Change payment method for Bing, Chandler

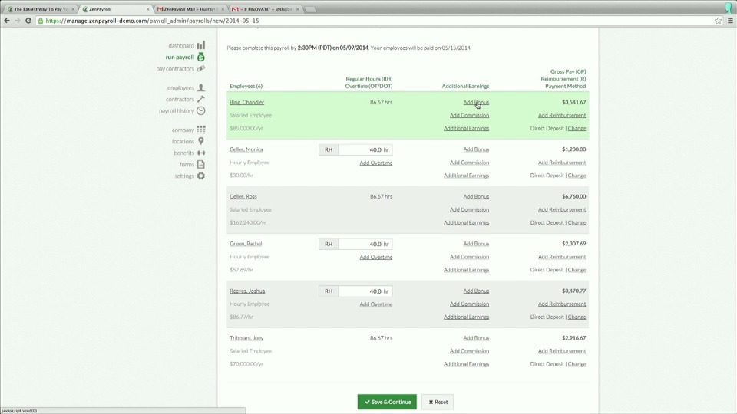tap(577, 128)
